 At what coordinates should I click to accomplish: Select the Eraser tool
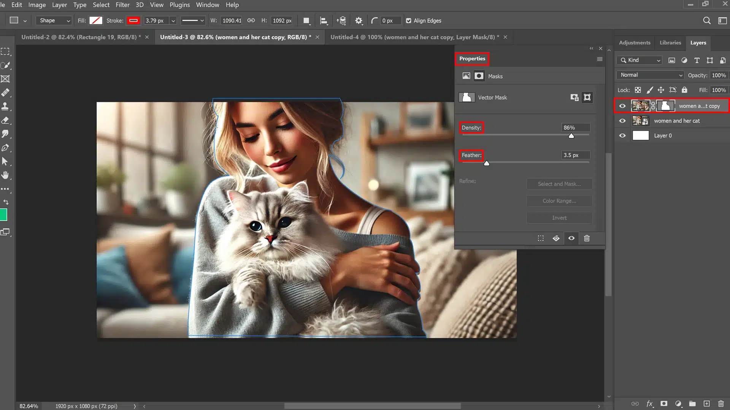(x=5, y=120)
